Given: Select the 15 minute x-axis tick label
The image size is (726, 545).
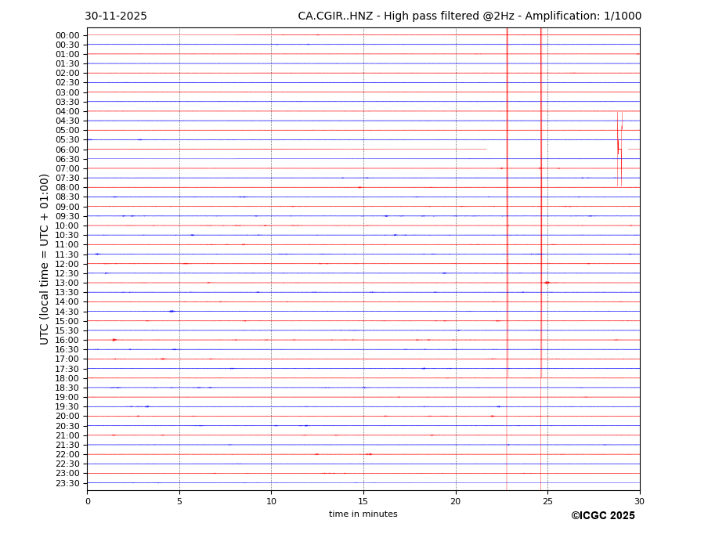Looking at the screenshot, I should [363, 501].
